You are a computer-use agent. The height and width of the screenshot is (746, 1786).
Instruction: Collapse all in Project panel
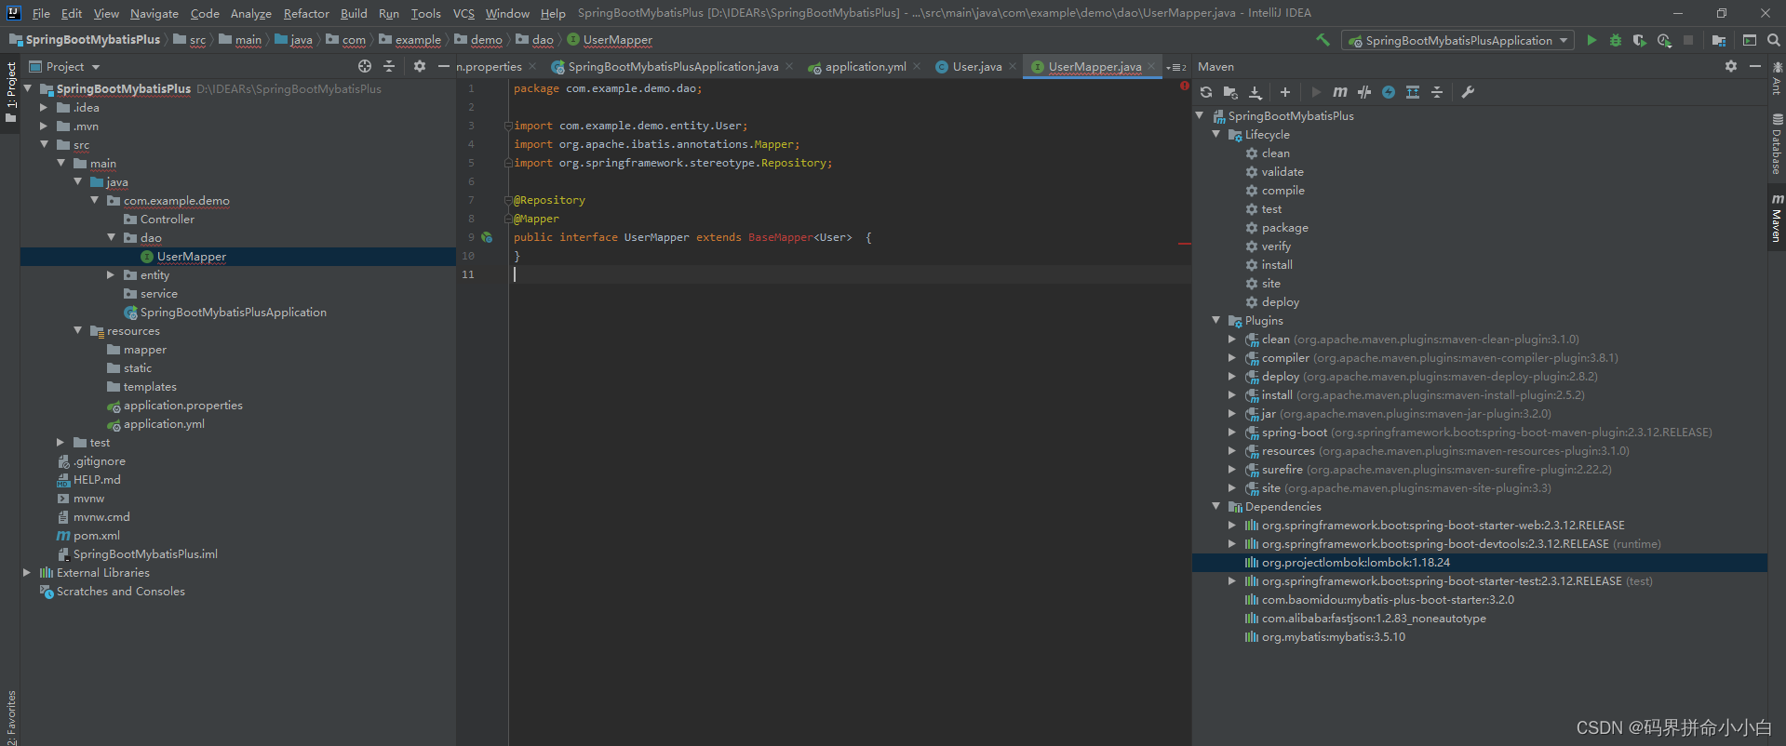[389, 66]
